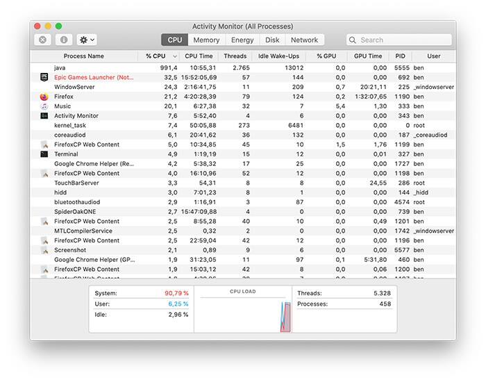Image resolution: width=486 pixels, height=380 pixels.
Task: Click kernel_task CPU time 50:05,88
Action: pyautogui.click(x=203, y=125)
